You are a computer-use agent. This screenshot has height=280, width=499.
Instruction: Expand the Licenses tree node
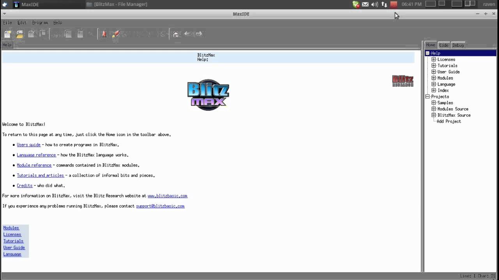coord(434,59)
